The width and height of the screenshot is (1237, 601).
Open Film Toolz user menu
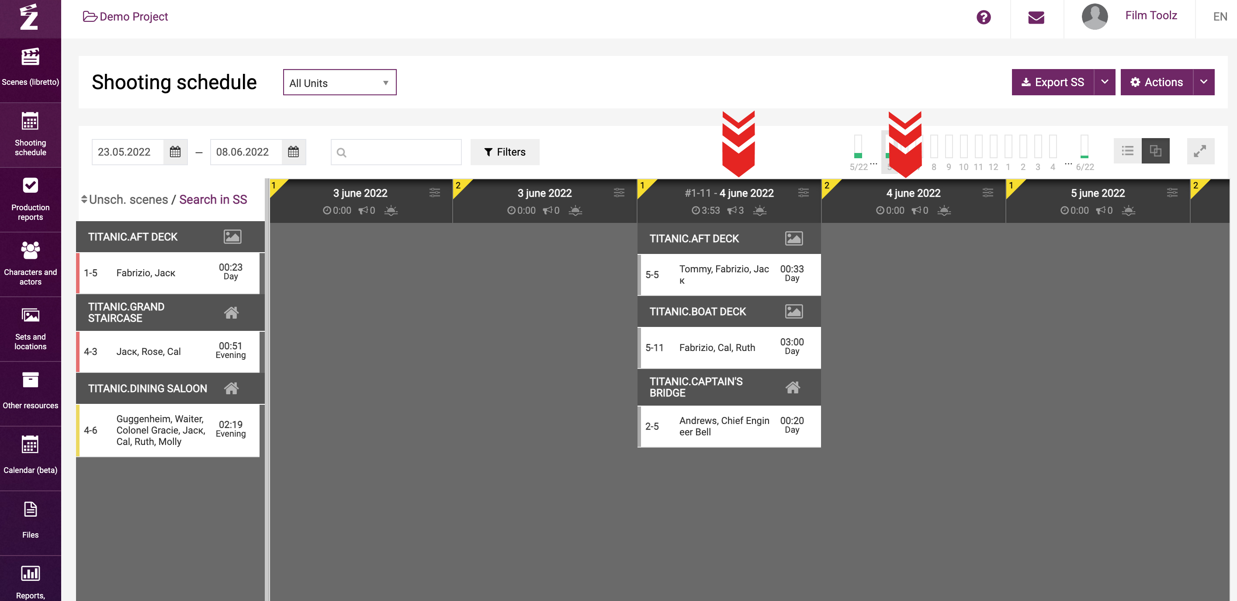click(x=1150, y=15)
